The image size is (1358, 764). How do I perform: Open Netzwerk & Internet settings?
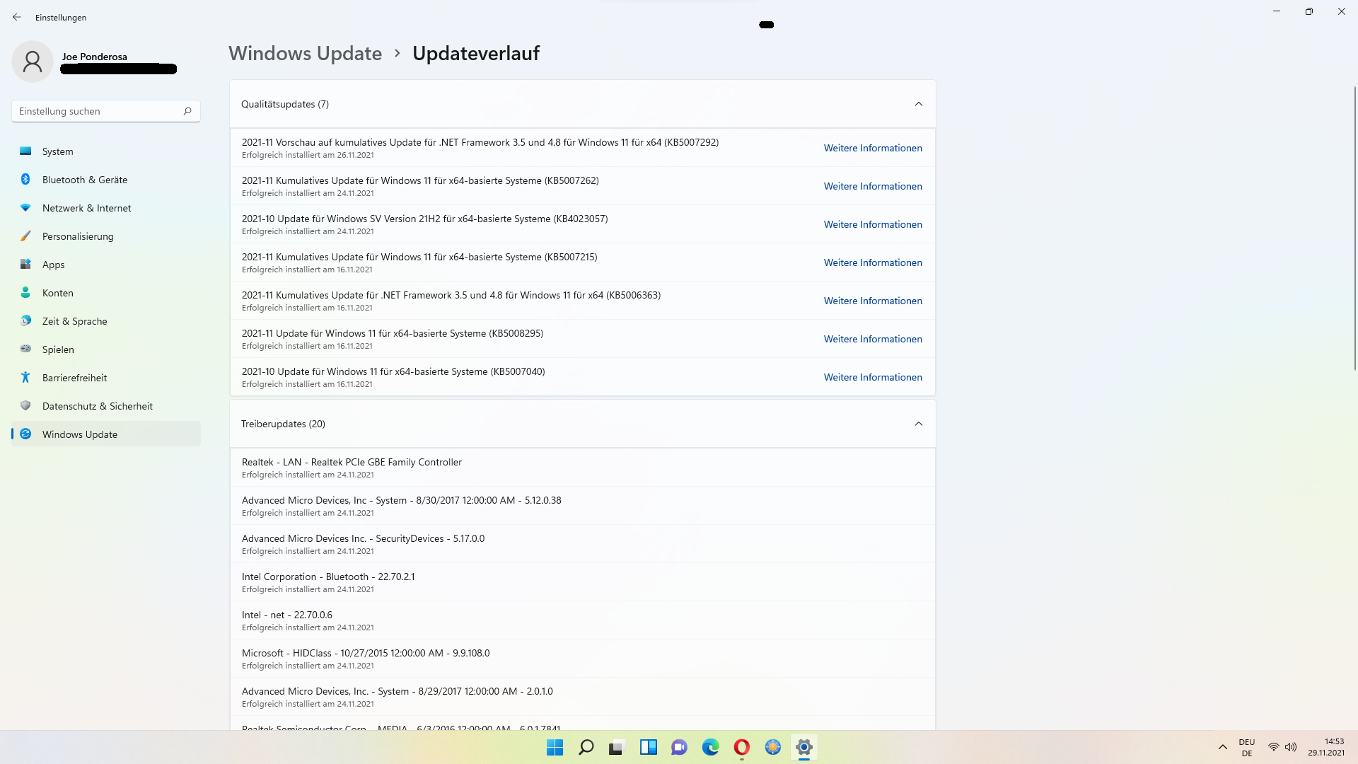pyautogui.click(x=86, y=208)
